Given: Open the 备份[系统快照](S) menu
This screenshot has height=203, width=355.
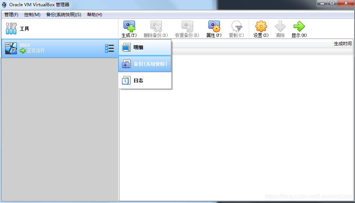Looking at the screenshot, I should point(64,15).
